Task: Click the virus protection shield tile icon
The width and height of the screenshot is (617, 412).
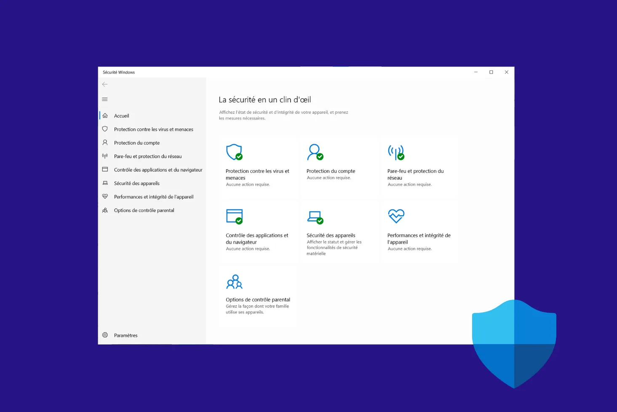Action: click(234, 152)
